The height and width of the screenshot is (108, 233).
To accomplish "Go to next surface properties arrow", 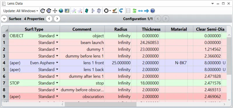I will coord(57,19).
